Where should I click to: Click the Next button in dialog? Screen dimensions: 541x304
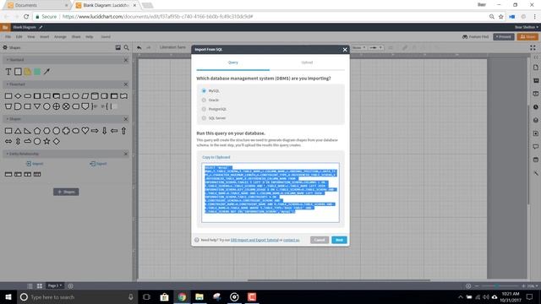[x=339, y=240]
